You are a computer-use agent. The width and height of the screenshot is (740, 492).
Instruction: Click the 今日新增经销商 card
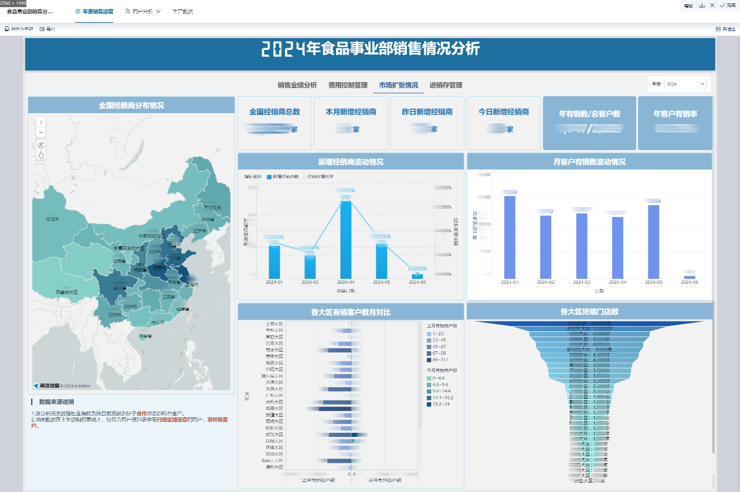point(504,123)
